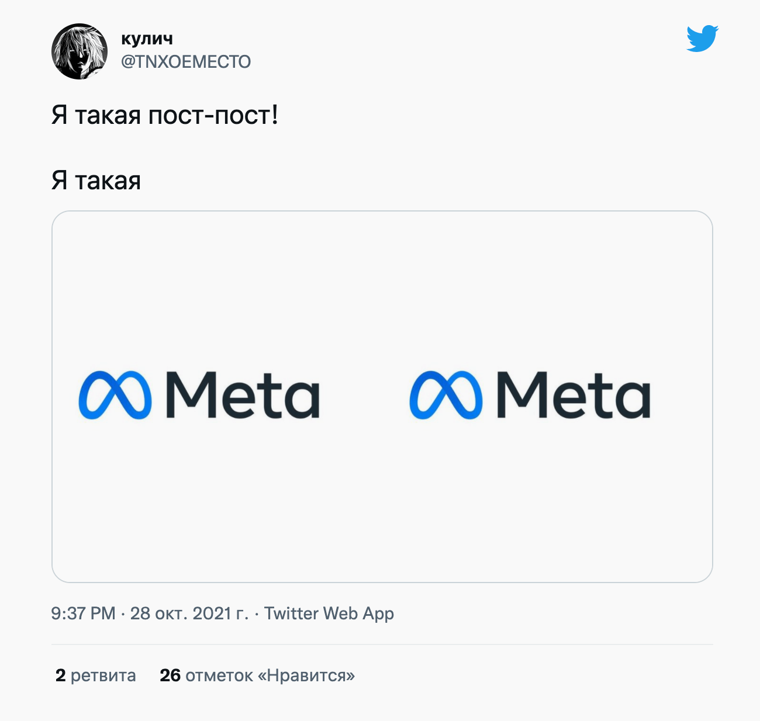Click the word "отметок" in the like counter

click(219, 675)
